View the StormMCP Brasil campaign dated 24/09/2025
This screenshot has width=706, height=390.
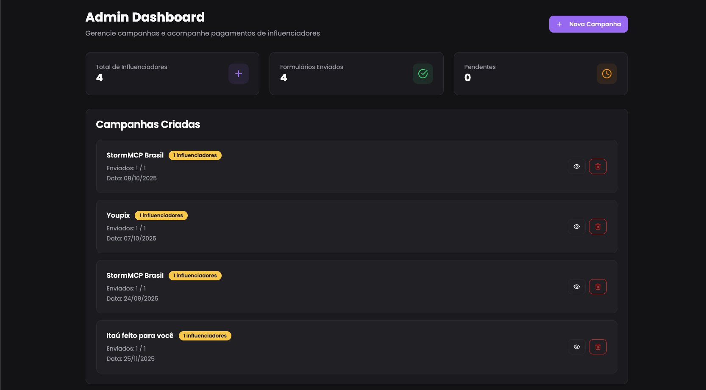pyautogui.click(x=577, y=287)
